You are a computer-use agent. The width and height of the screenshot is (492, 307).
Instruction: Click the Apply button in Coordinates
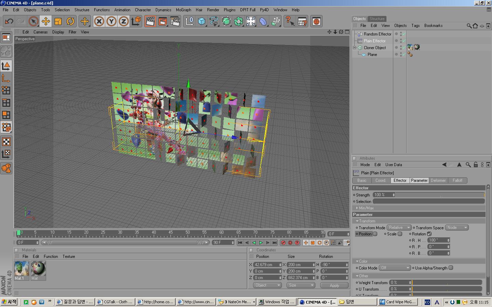(334, 285)
